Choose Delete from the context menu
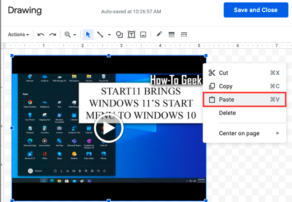292x202 pixels. pos(244,113)
